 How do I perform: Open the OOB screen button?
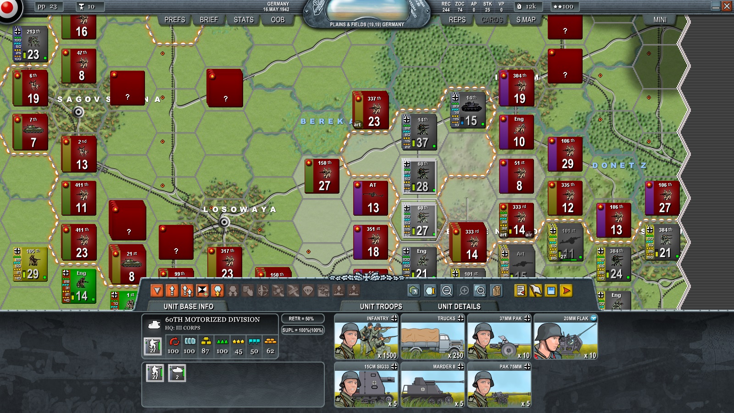(x=278, y=20)
